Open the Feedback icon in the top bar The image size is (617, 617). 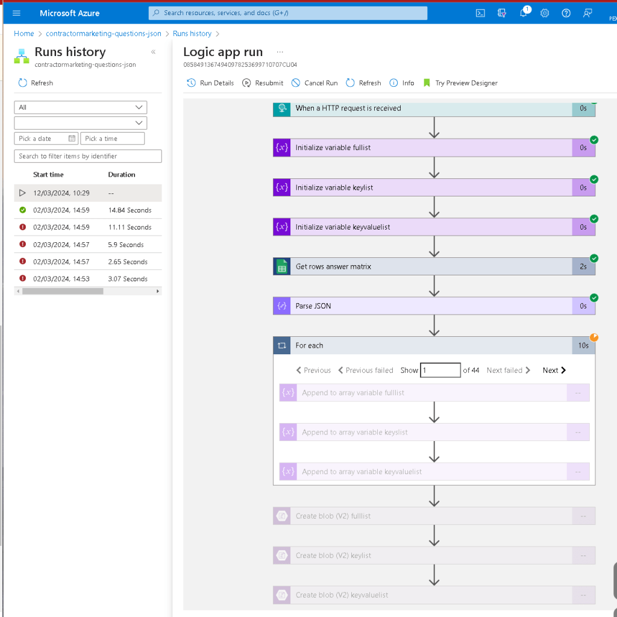click(587, 13)
